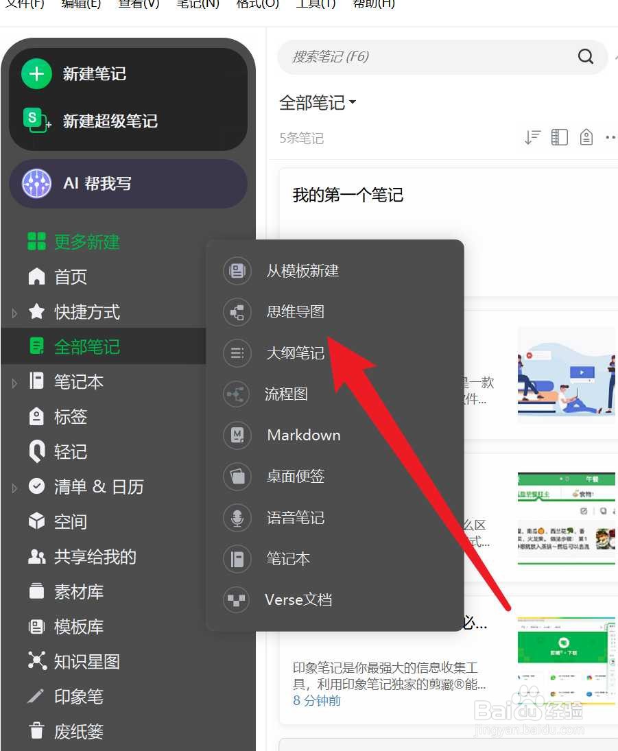
Task: Click the 废纸篓 trash icon
Action: tap(36, 731)
